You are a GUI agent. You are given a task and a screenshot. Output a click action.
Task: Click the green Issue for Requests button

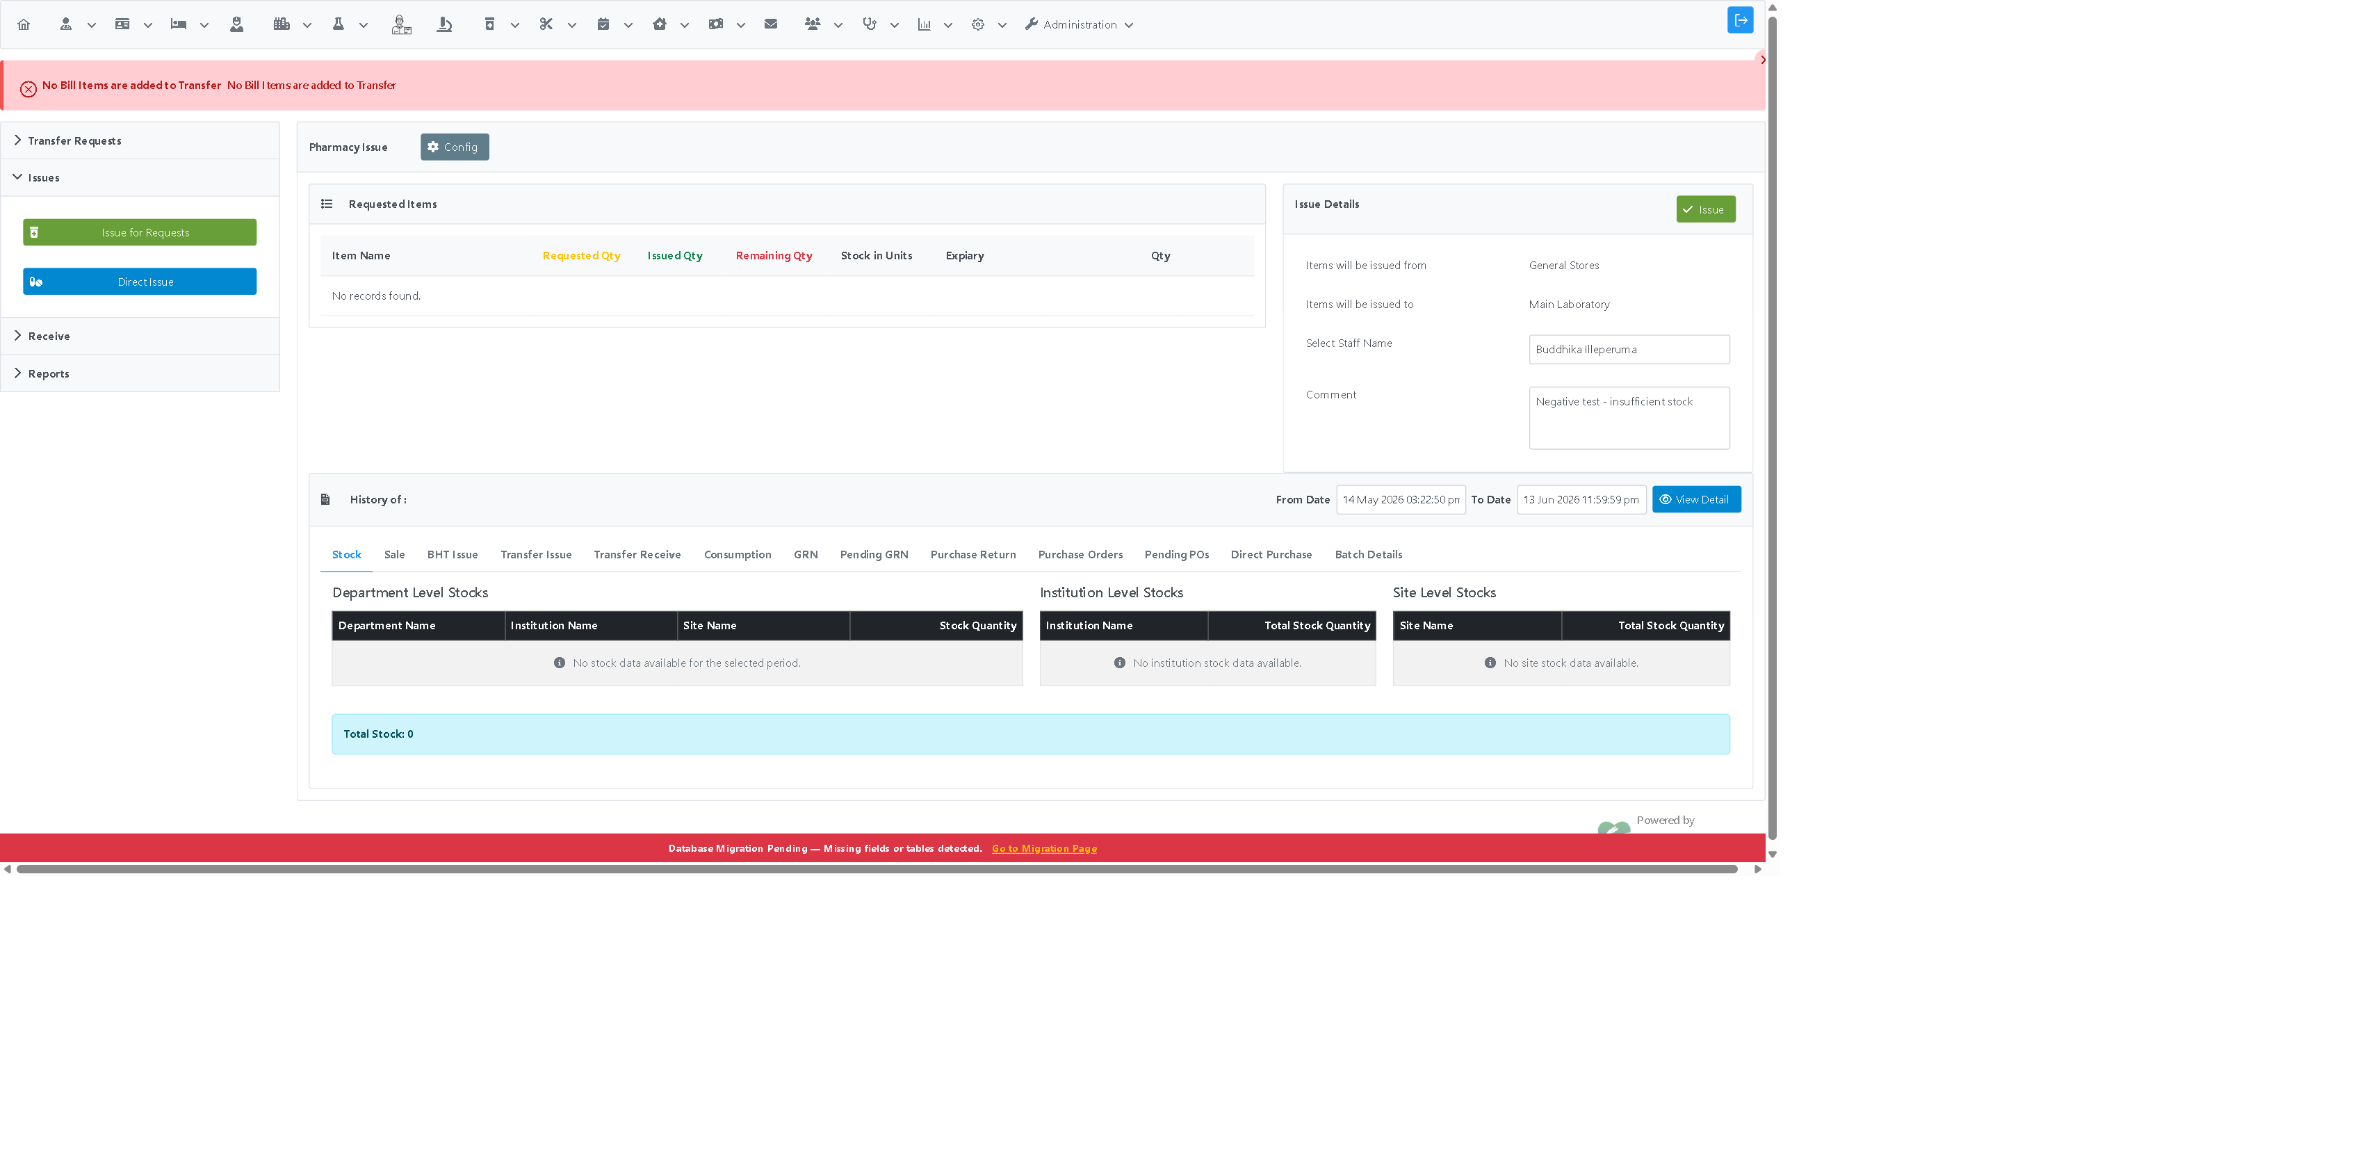(x=140, y=233)
